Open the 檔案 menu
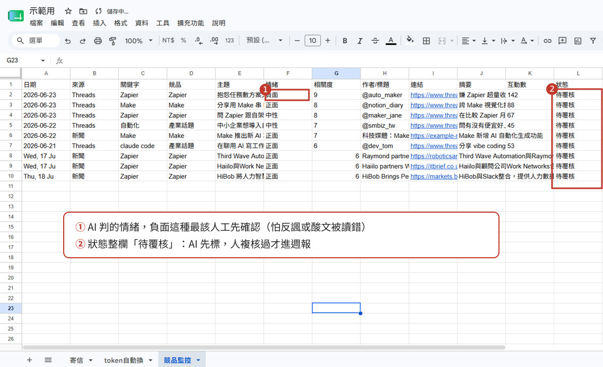This screenshot has height=367, width=603. pyautogui.click(x=36, y=23)
